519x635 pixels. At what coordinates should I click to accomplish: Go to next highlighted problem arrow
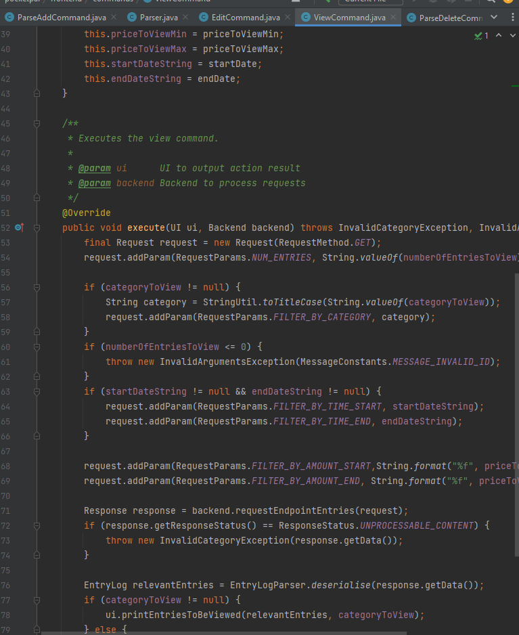coord(512,36)
